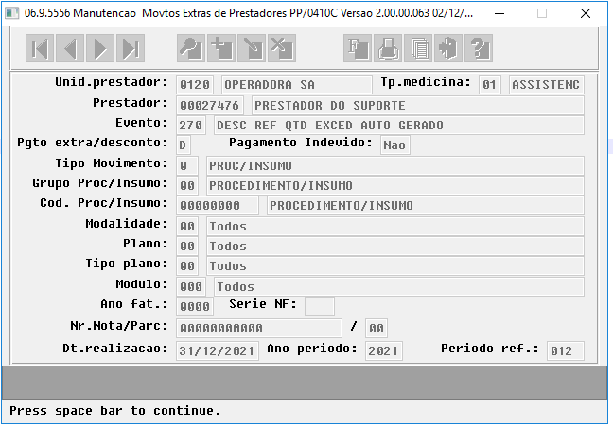Click the application icon in title bar

click(11, 13)
